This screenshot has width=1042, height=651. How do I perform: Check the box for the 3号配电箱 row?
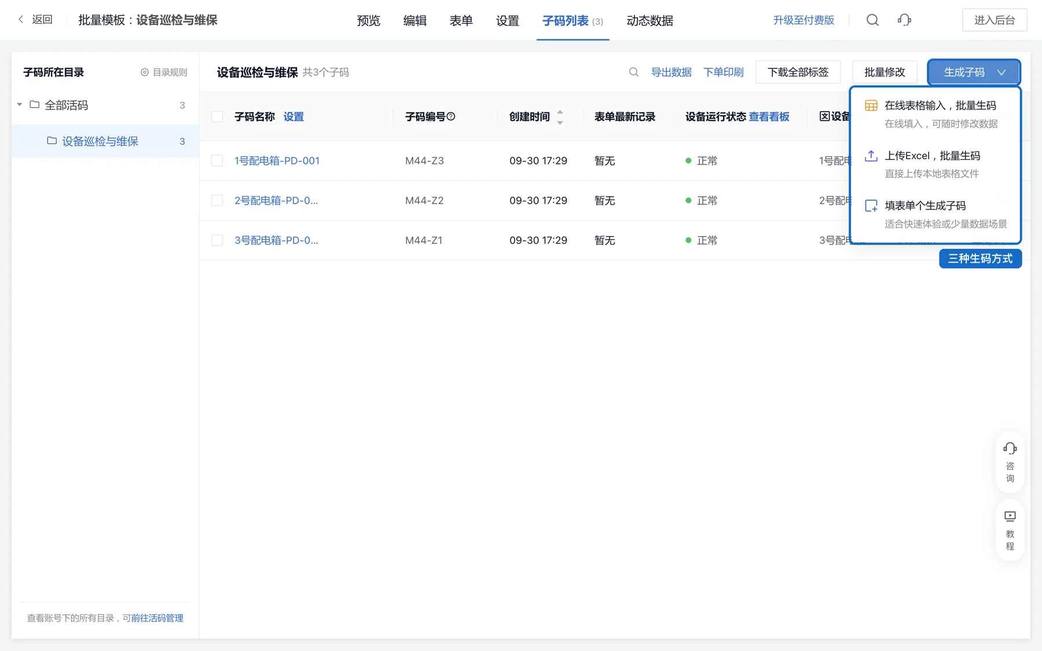point(217,240)
